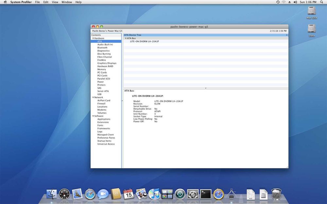Open Time Machine dock icon
This screenshot has width=327, height=204.
click(180, 194)
